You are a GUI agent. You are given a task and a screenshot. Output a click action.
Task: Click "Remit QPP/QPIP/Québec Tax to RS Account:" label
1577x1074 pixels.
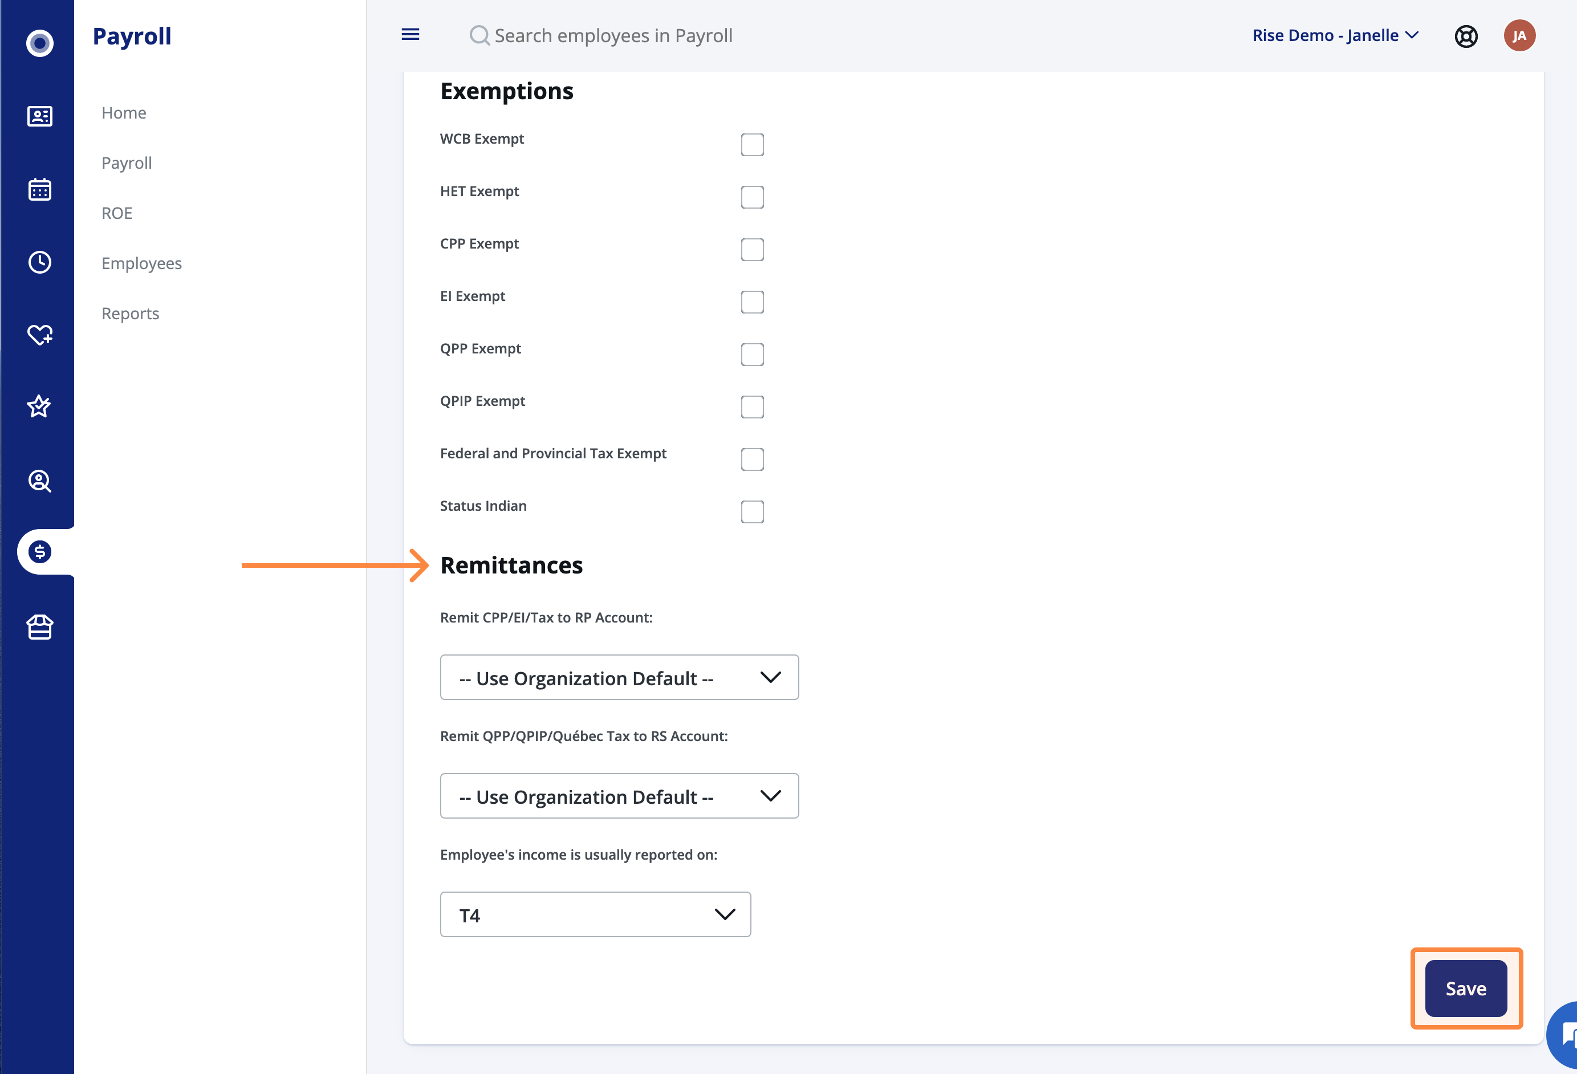tap(584, 736)
